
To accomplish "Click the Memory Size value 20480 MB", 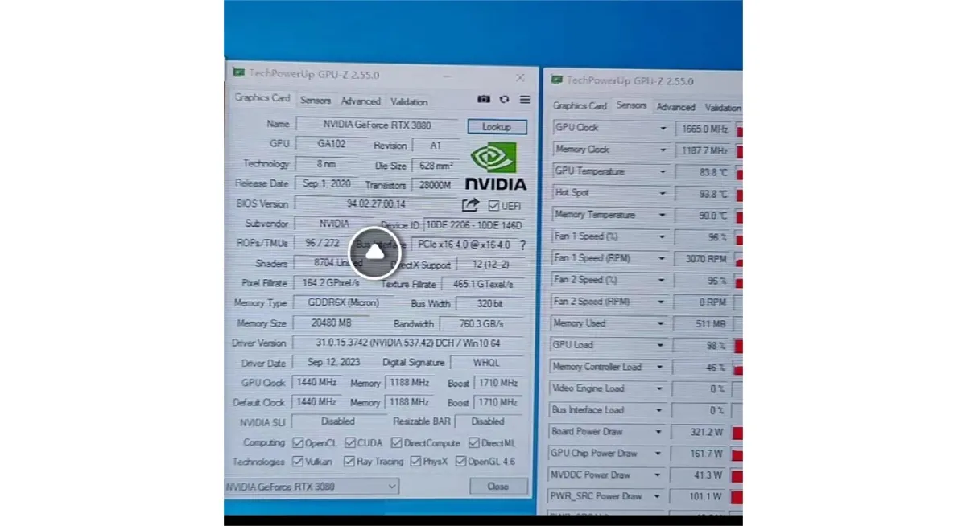I will click(332, 323).
